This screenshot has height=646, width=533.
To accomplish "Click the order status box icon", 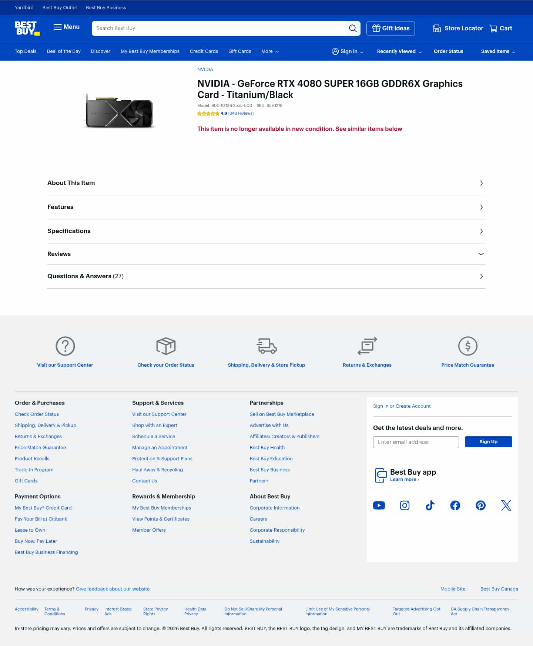I will pyautogui.click(x=166, y=346).
